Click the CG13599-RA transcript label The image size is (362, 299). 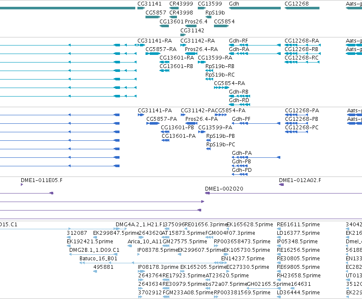point(215,58)
